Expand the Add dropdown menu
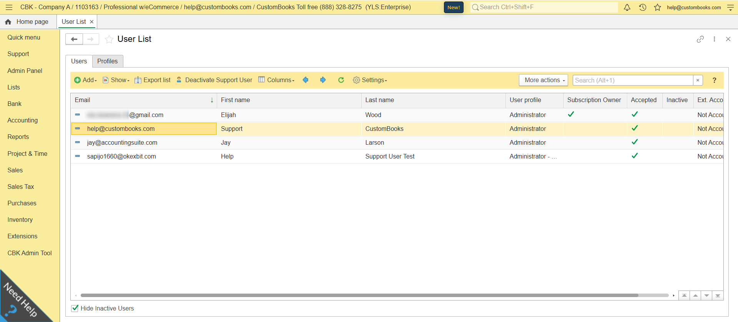Image resolution: width=738 pixels, height=322 pixels. click(x=85, y=80)
